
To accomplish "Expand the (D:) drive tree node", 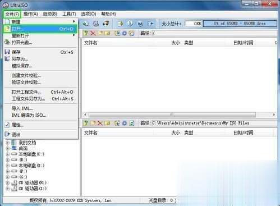I will coord(8,160).
